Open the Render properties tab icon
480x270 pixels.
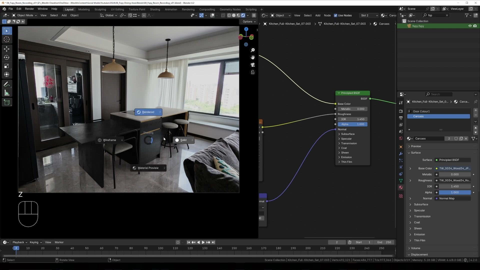pyautogui.click(x=401, y=111)
